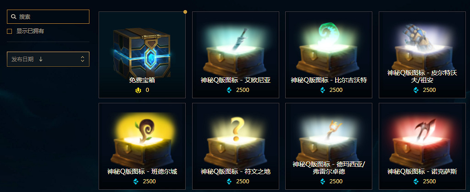The image size is (470, 192).
Task: Click into the 搜索 search field
Action: click(x=48, y=17)
